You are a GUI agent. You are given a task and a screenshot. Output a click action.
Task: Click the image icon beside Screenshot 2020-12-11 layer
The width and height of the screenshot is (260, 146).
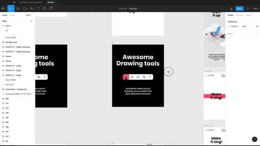click(3, 94)
